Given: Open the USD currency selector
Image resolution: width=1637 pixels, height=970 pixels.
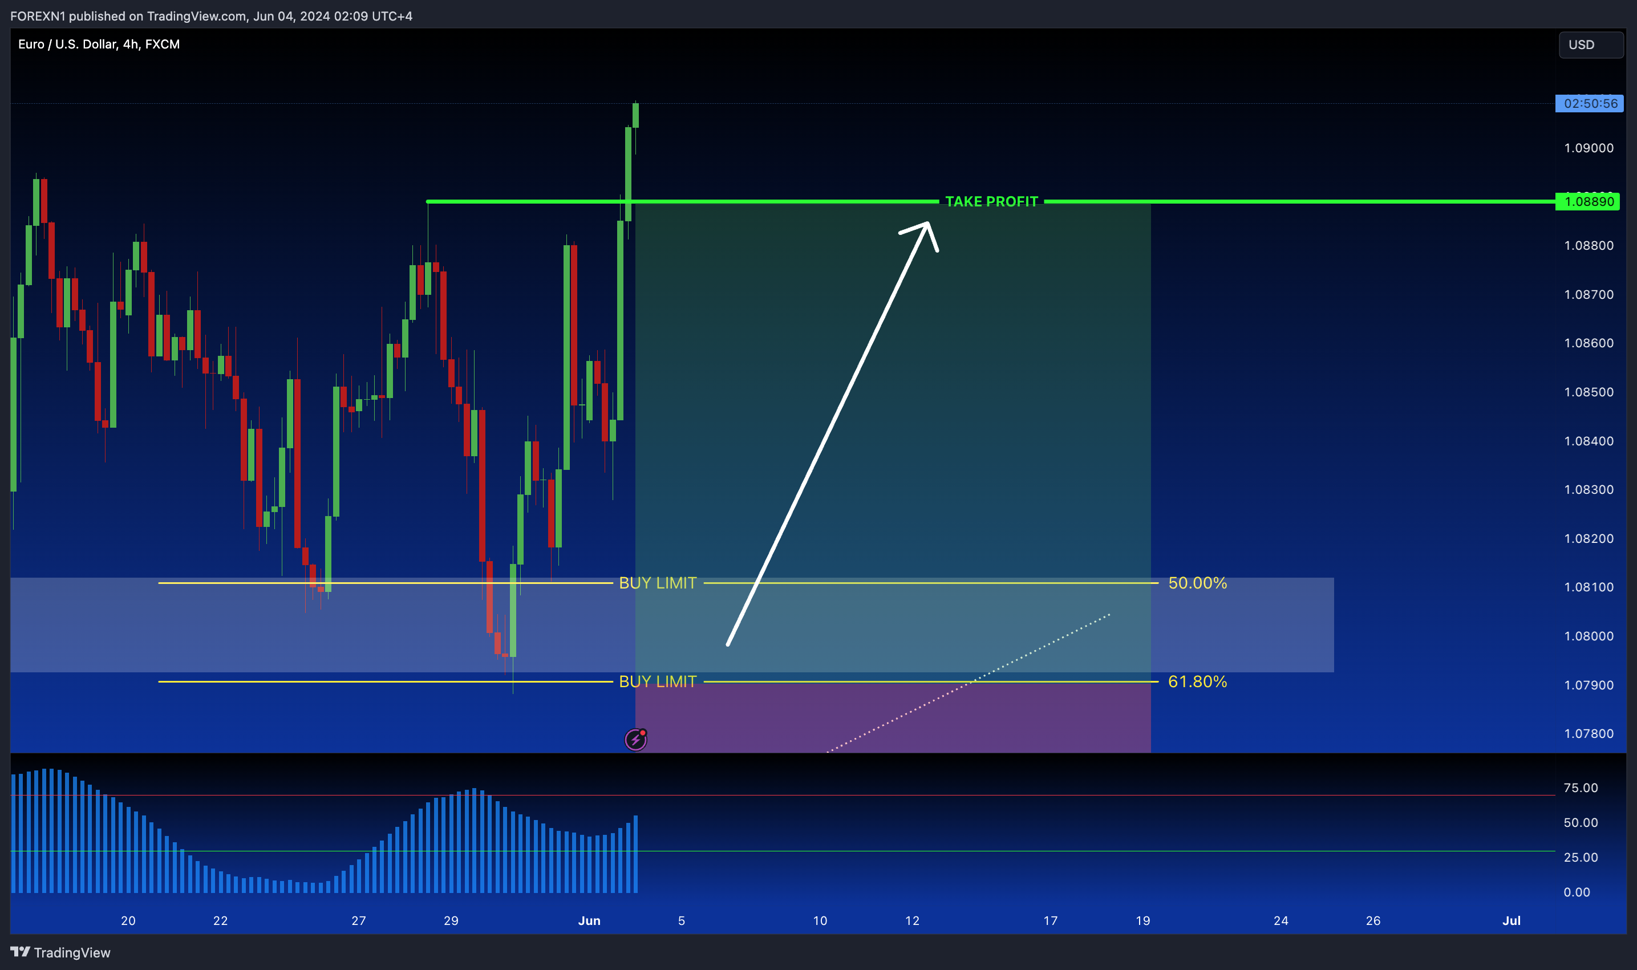Looking at the screenshot, I should click(x=1591, y=44).
